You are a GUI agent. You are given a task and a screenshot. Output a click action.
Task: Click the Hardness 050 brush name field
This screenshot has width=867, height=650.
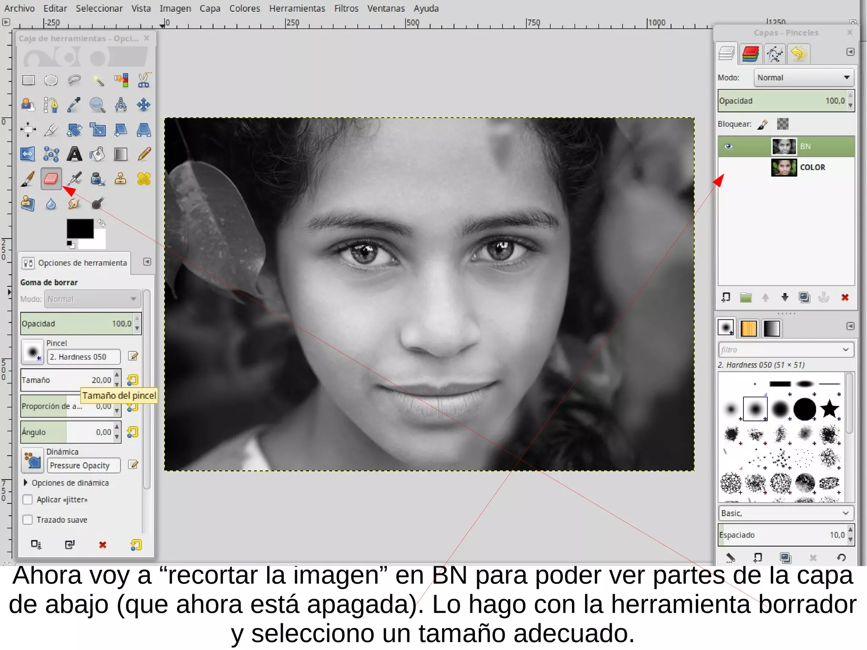pos(84,357)
